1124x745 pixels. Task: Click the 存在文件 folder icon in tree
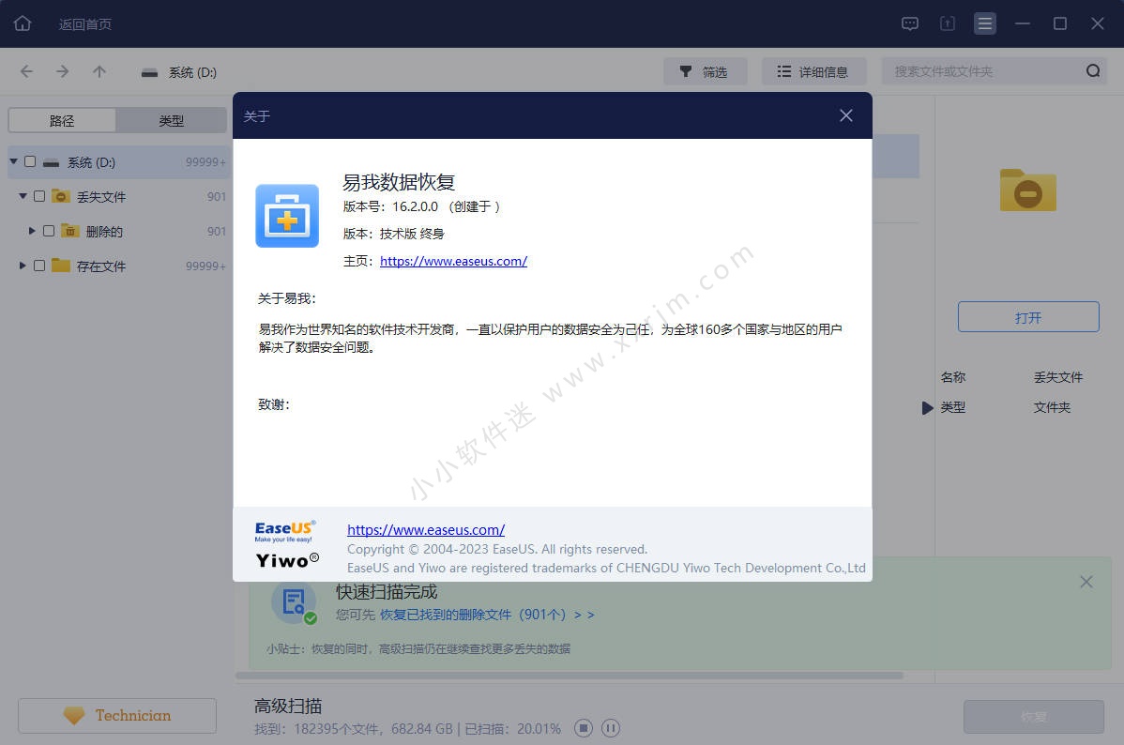(x=61, y=266)
